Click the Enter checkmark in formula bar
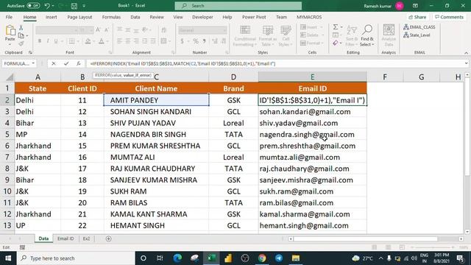 pyautogui.click(x=66, y=63)
